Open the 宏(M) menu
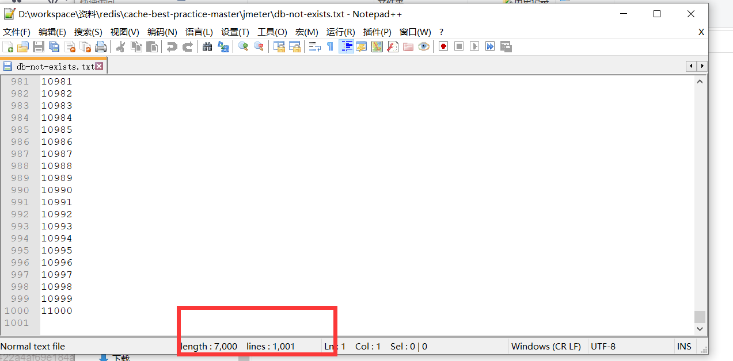The width and height of the screenshot is (733, 361). 306,32
